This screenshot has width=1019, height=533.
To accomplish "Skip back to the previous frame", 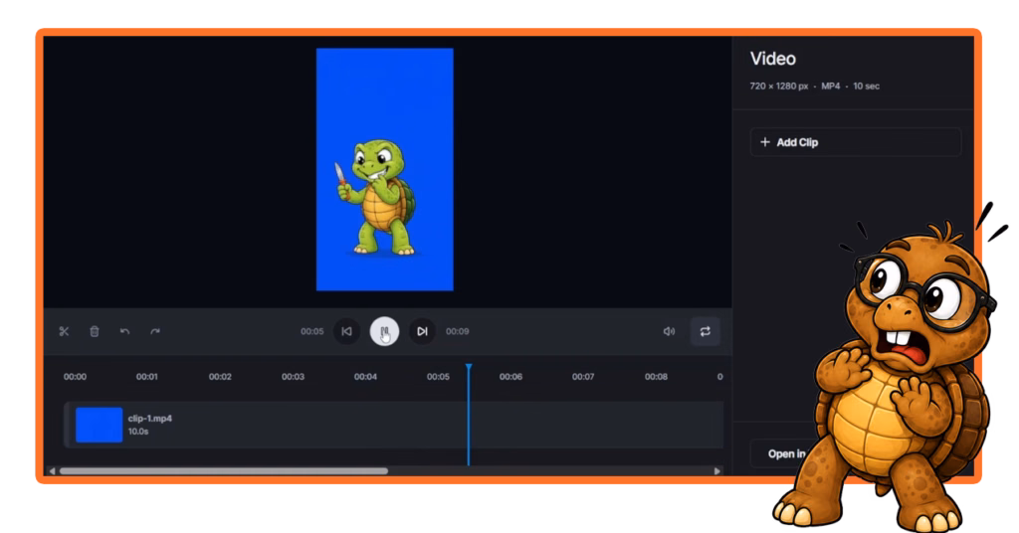I will 346,331.
